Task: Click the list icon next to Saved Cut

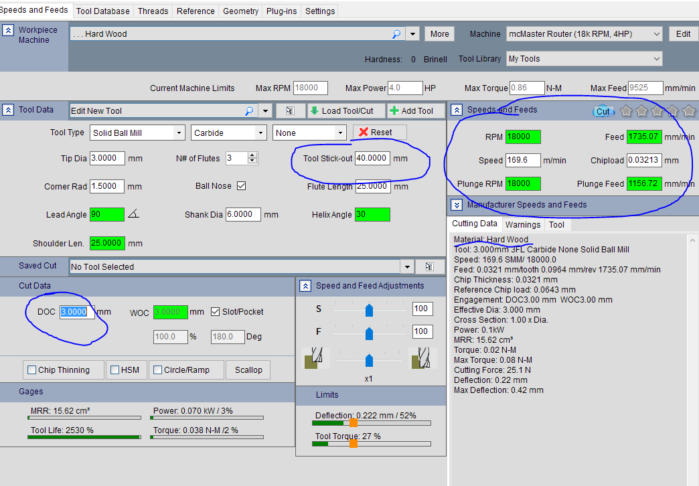Action: (429, 267)
